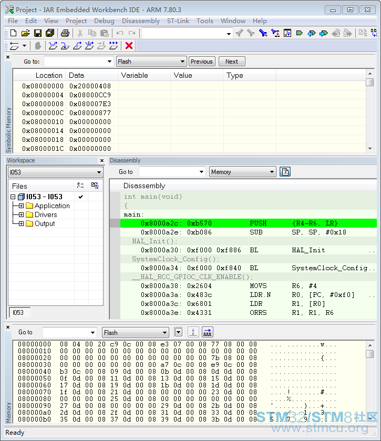Click the Memory window Go to input field

66,332
